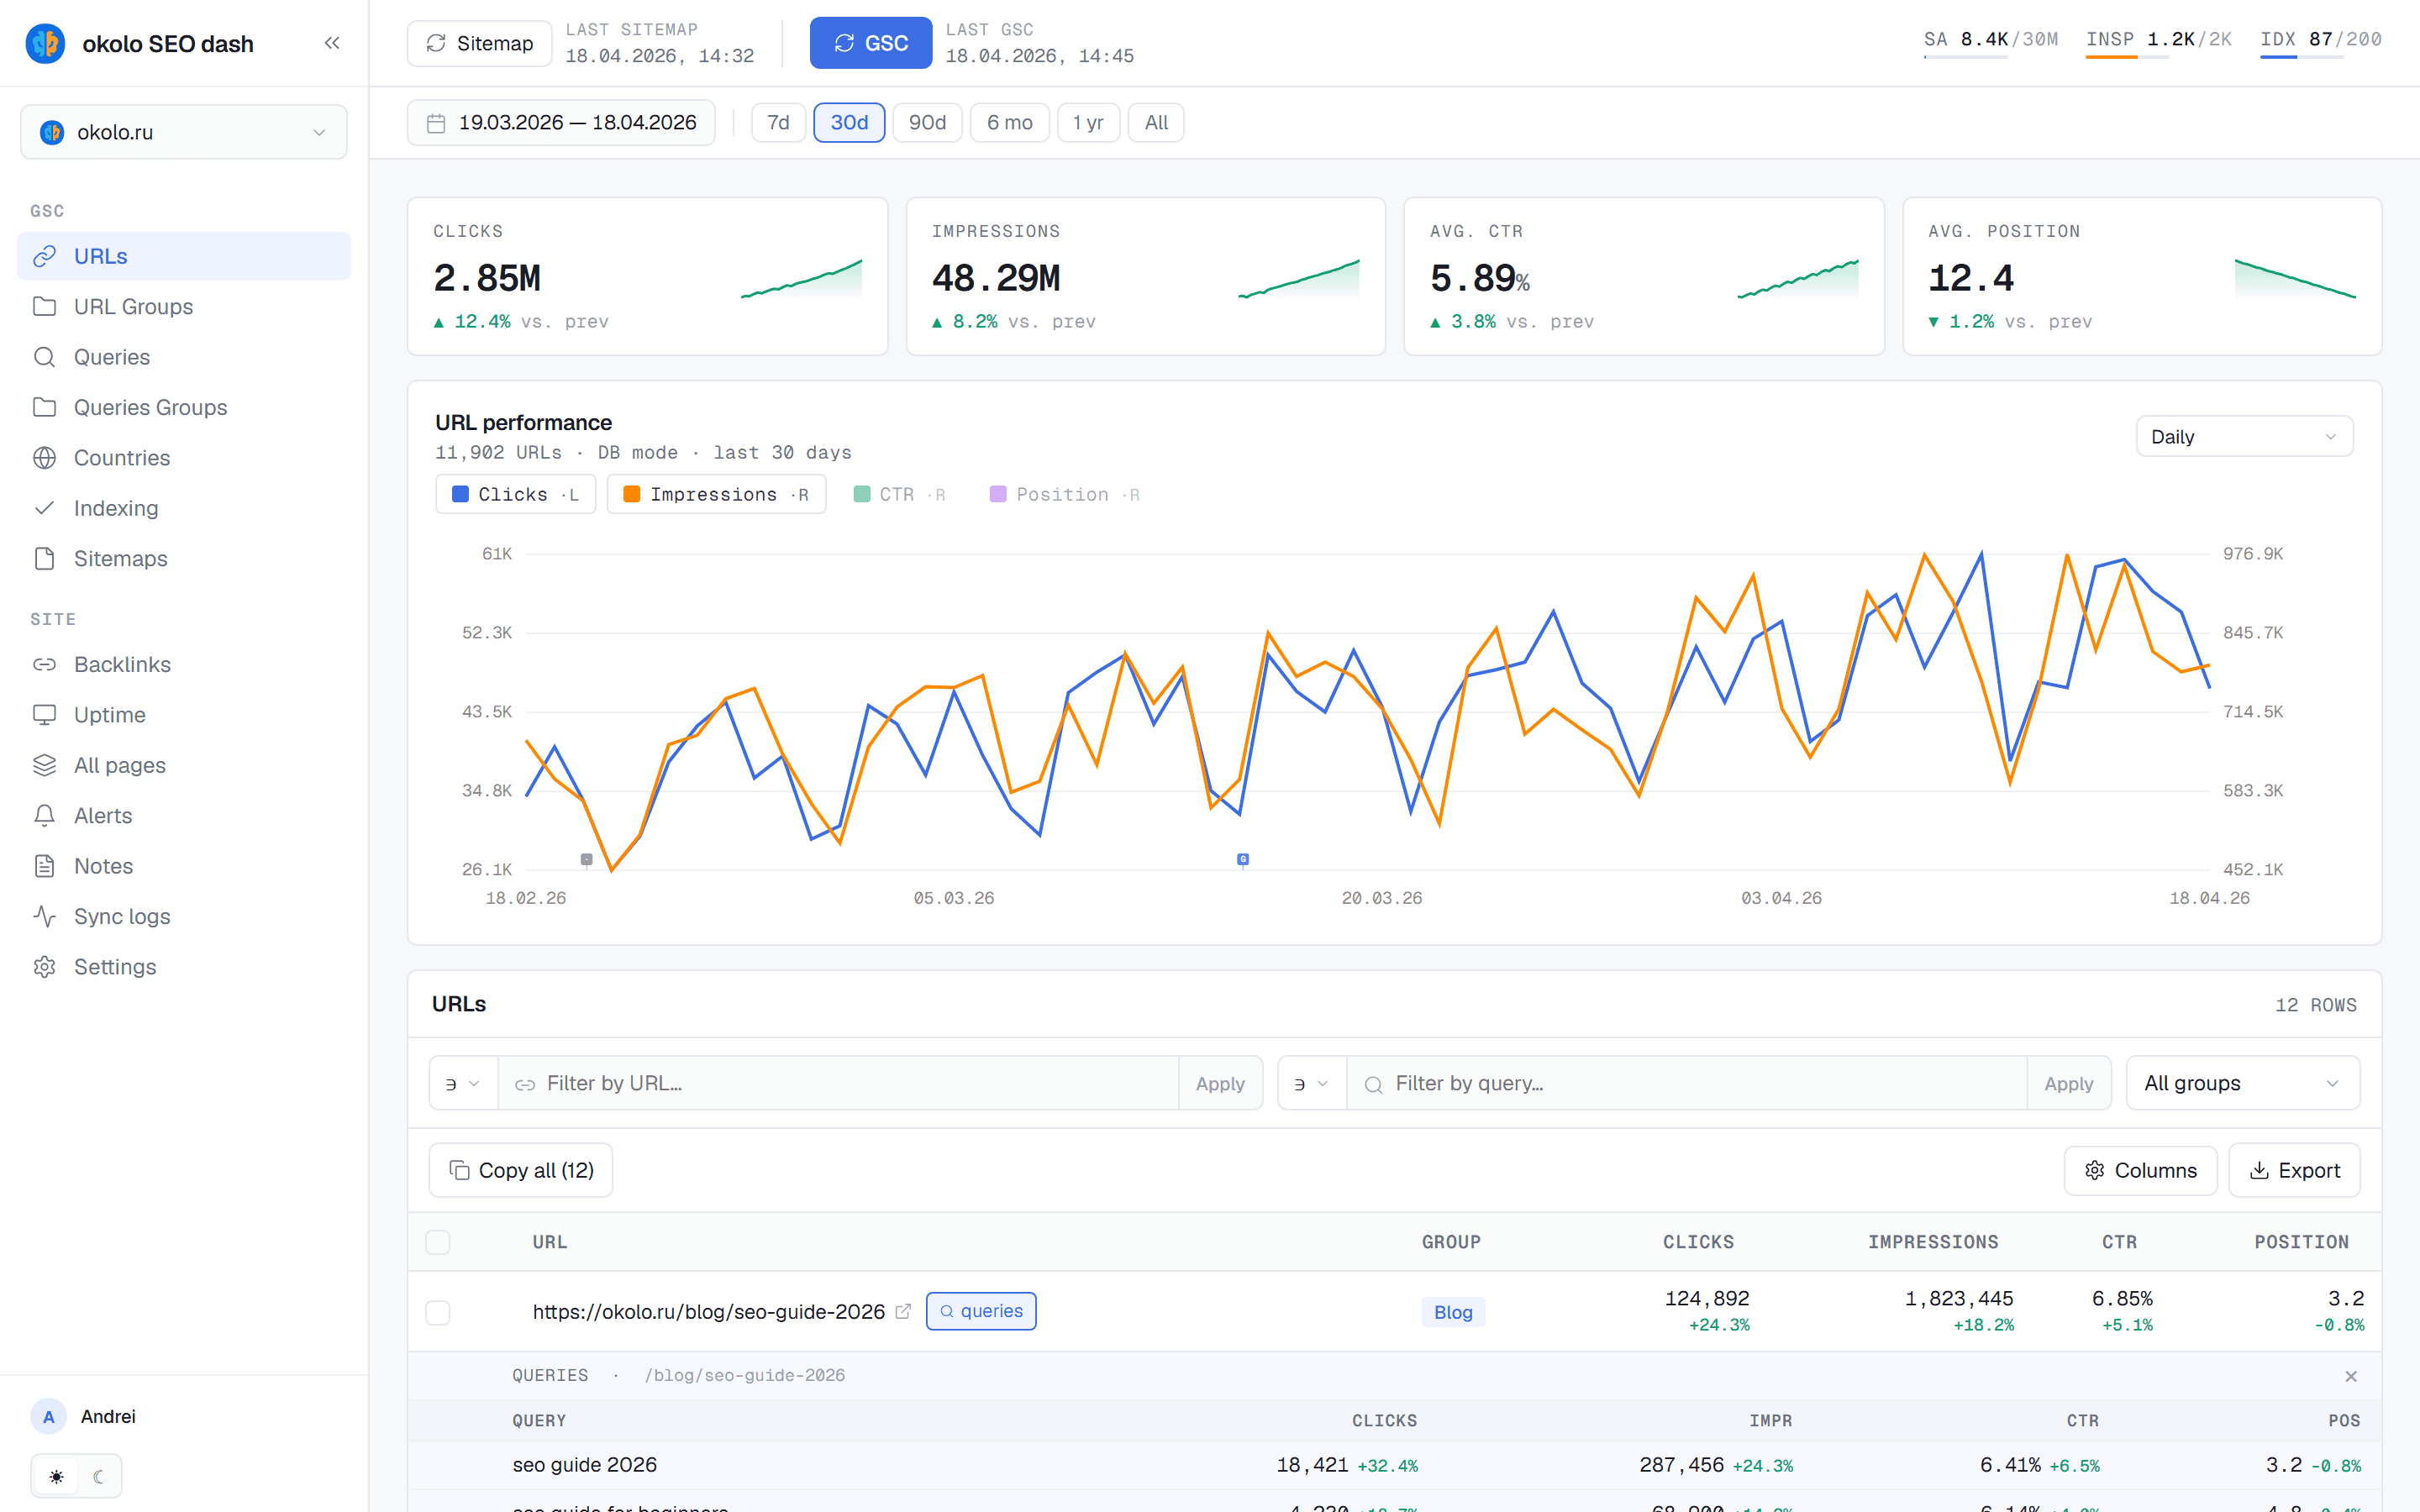Close the queries panel with X icon
Image resolution: width=2420 pixels, height=1512 pixels.
coord(2351,1376)
